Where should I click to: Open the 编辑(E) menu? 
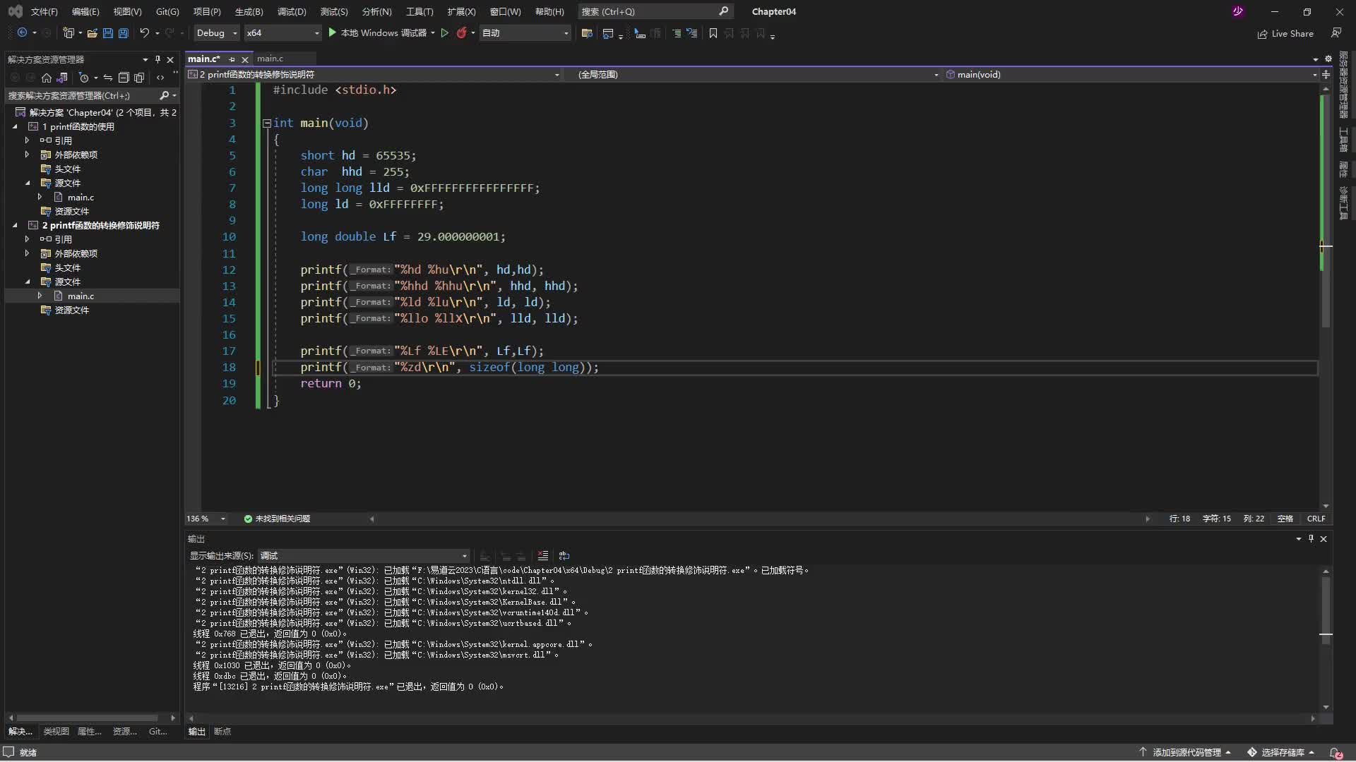pyautogui.click(x=85, y=11)
